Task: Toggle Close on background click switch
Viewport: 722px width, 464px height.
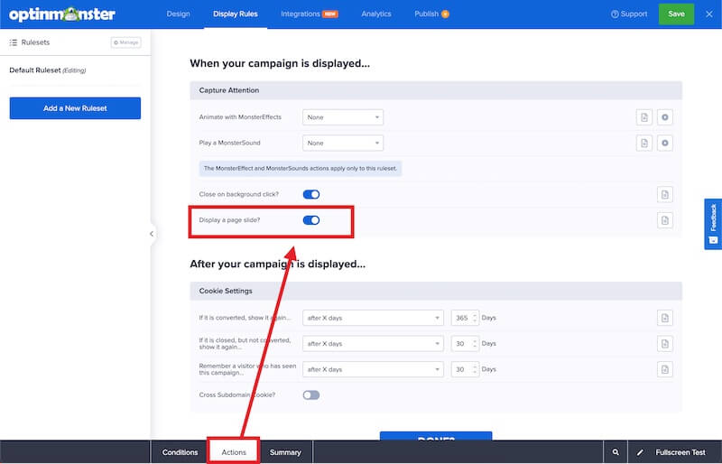Action: pyautogui.click(x=310, y=194)
